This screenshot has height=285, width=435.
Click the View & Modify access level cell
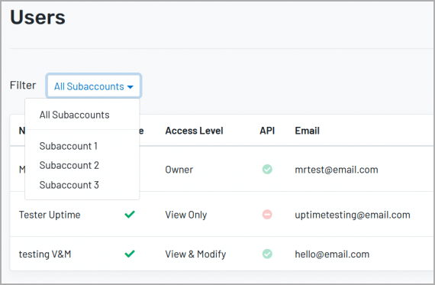[195, 254]
